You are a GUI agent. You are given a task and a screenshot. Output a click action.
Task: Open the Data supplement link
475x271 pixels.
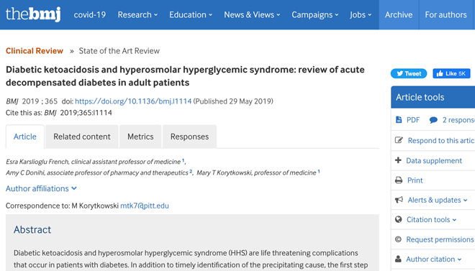(434, 160)
